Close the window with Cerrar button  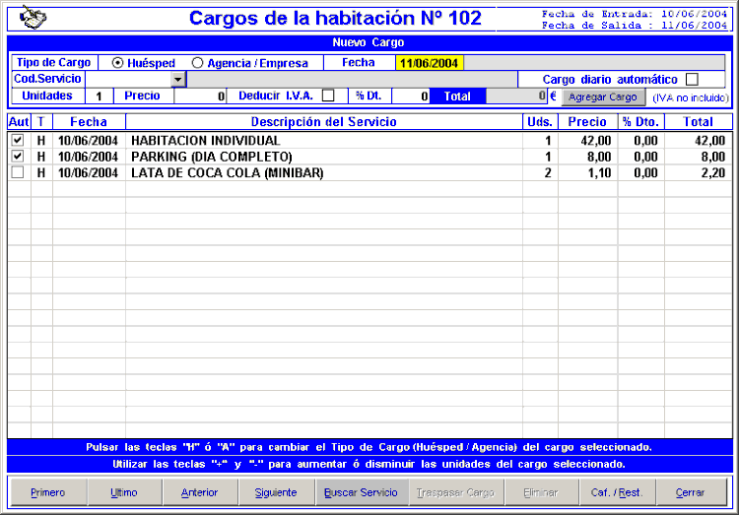[x=691, y=492]
